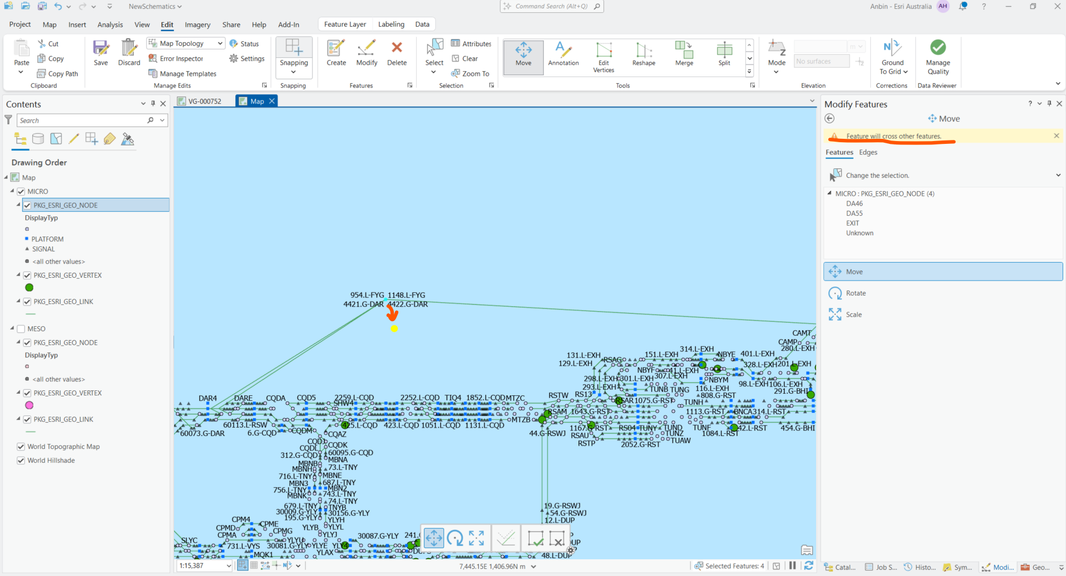1066x576 pixels.
Task: Toggle MICRO PKG_ESRI_GEO_LINK layer checkbox
Action: [x=27, y=302]
